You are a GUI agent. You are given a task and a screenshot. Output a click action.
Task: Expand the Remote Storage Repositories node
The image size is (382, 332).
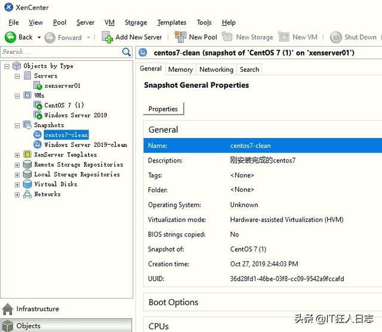[17, 165]
